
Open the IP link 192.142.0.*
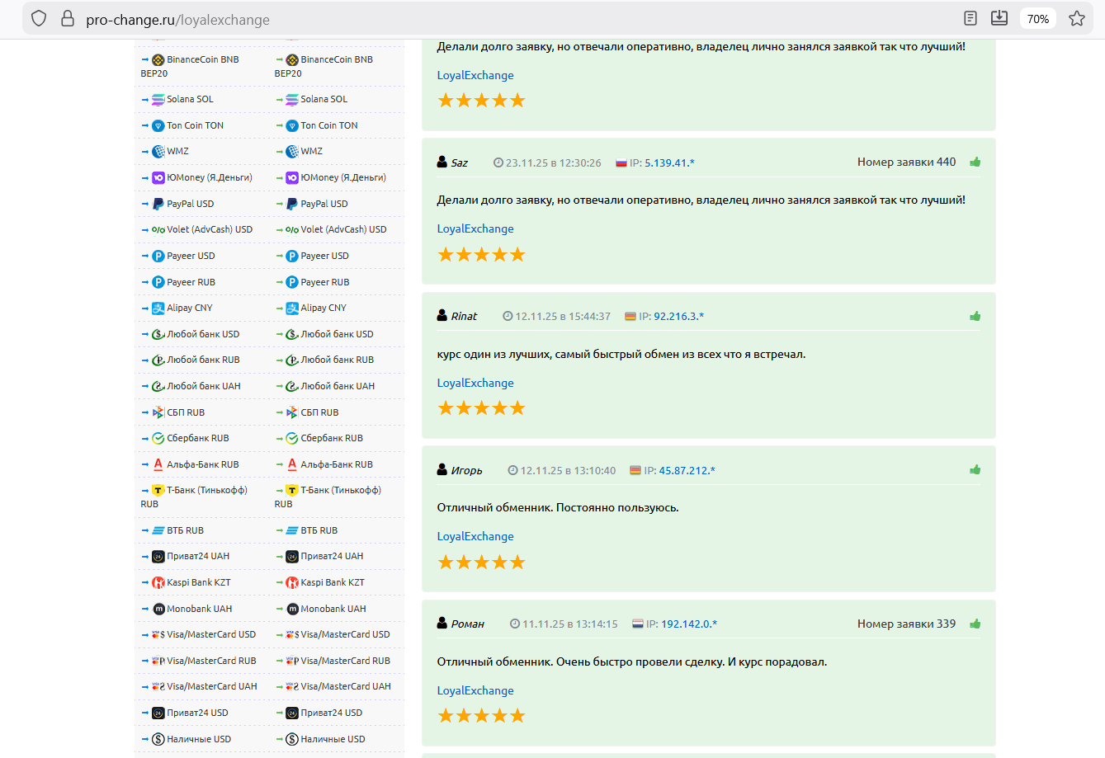click(x=688, y=624)
